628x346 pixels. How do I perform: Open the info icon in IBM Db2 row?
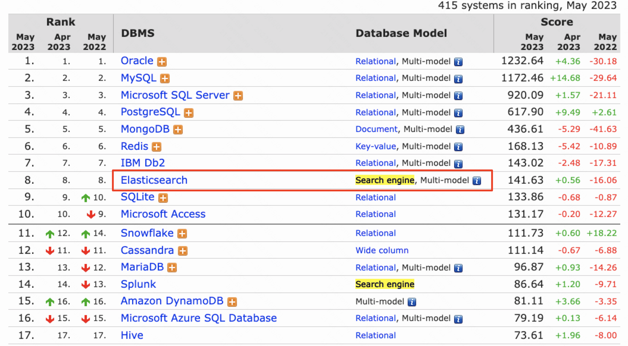pos(458,164)
